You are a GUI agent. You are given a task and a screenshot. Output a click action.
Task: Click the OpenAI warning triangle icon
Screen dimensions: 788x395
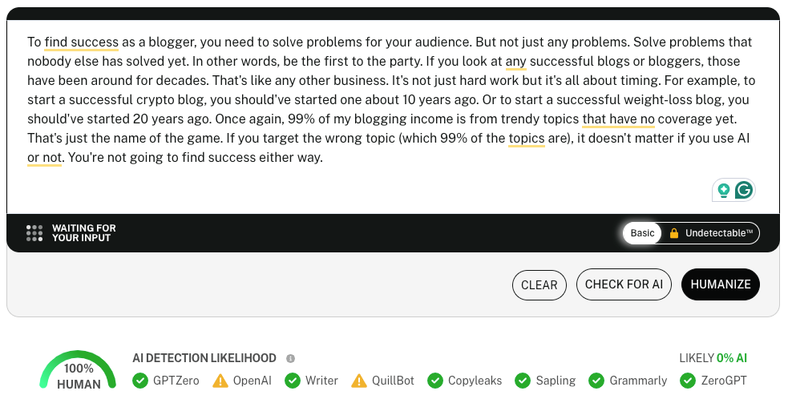(x=220, y=381)
